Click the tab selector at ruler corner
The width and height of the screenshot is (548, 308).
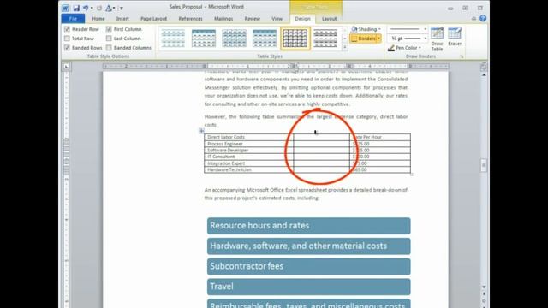tap(67, 67)
